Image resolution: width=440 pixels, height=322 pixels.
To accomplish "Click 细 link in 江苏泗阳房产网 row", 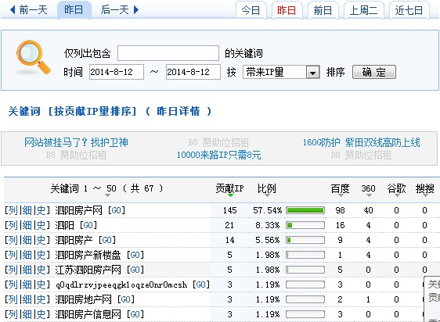I will pyautogui.click(x=27, y=270).
